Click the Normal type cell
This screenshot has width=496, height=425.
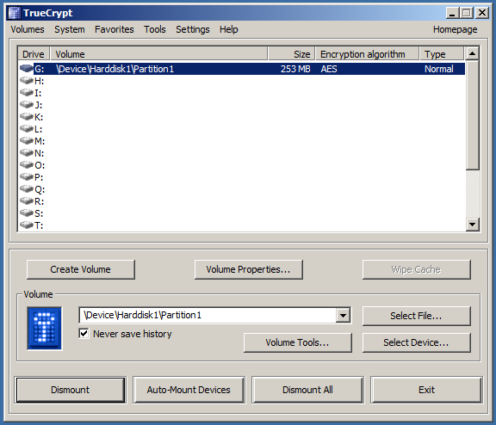pyautogui.click(x=439, y=69)
